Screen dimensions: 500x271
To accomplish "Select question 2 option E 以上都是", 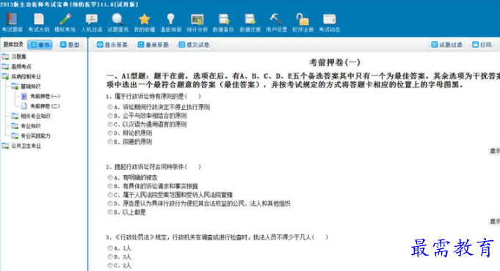I will 110,212.
